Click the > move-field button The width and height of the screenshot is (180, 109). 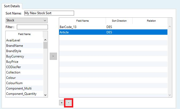coord(53,56)
